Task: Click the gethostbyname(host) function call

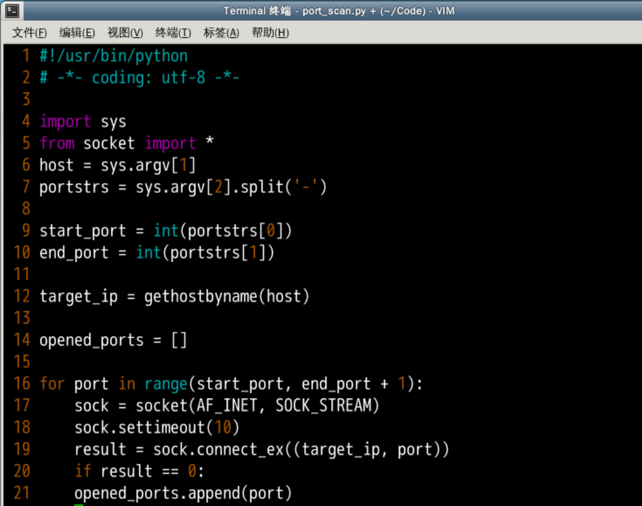Action: pos(227,296)
